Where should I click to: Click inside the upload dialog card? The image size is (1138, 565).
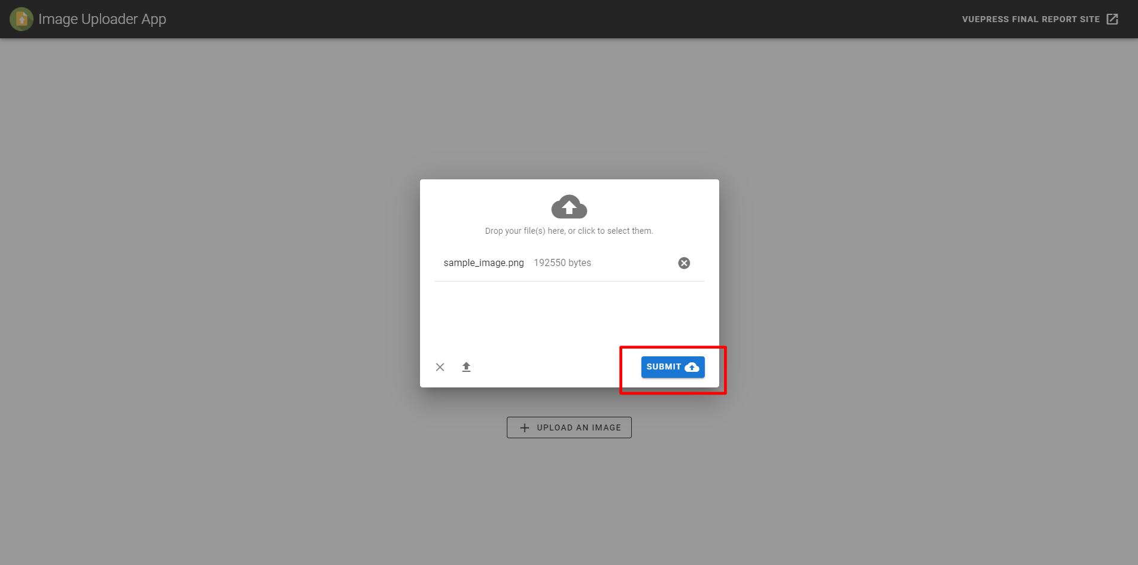click(x=569, y=311)
